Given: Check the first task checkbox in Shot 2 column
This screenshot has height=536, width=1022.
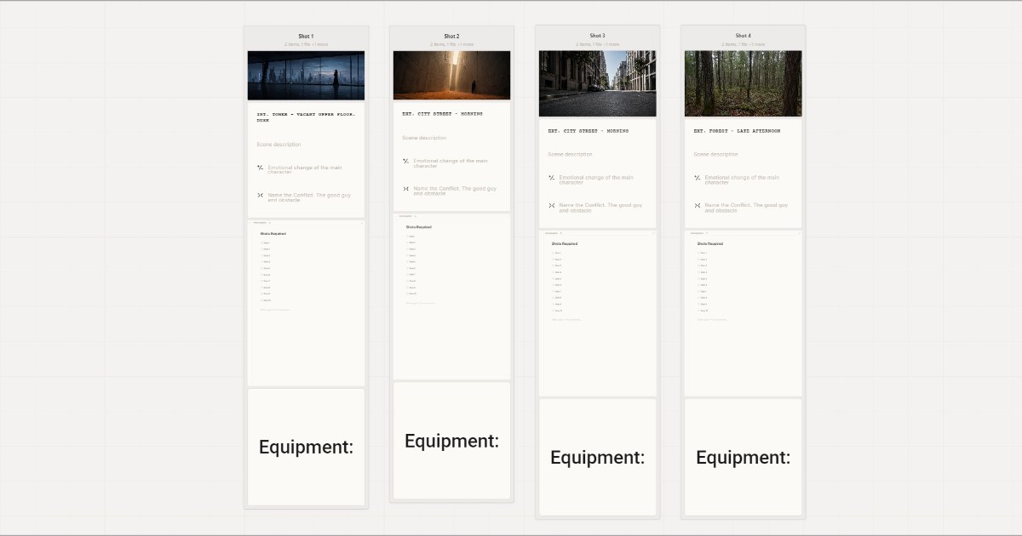Looking at the screenshot, I should coord(408,237).
